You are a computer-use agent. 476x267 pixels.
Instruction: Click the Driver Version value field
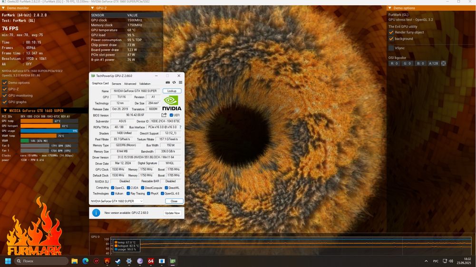[x=146, y=157]
